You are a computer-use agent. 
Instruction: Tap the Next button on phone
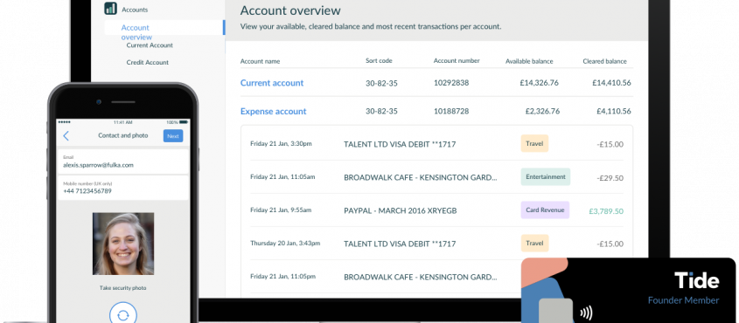(173, 136)
